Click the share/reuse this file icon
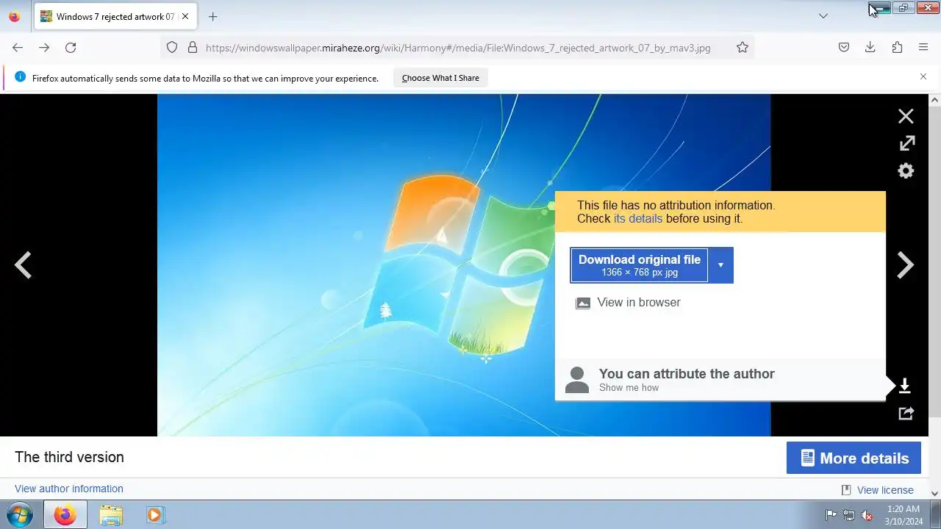Screen dimensions: 941x529 (906, 414)
